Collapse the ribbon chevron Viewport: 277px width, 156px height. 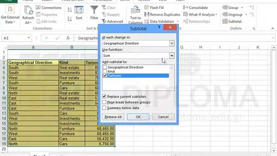click(273, 28)
